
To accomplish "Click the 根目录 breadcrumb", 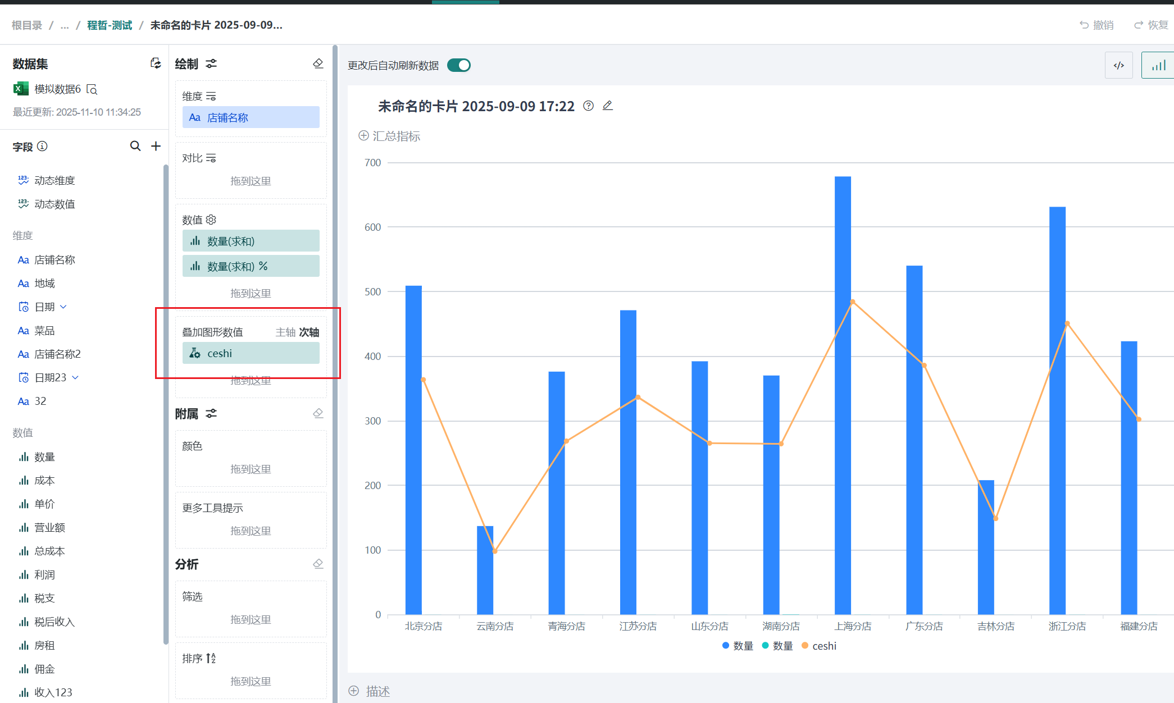I will (27, 25).
